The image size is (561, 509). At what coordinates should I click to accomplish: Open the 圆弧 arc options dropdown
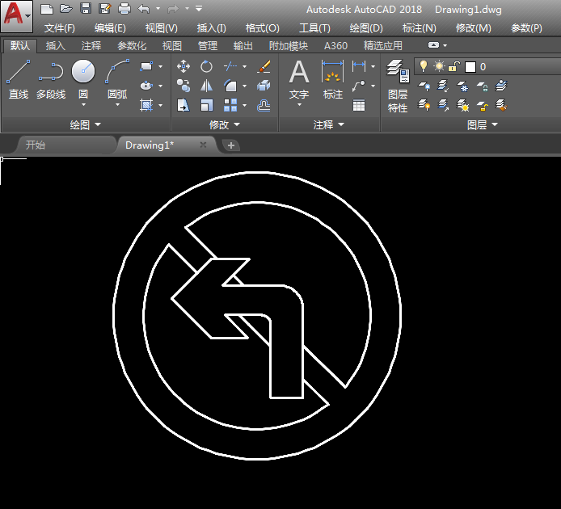pos(117,105)
